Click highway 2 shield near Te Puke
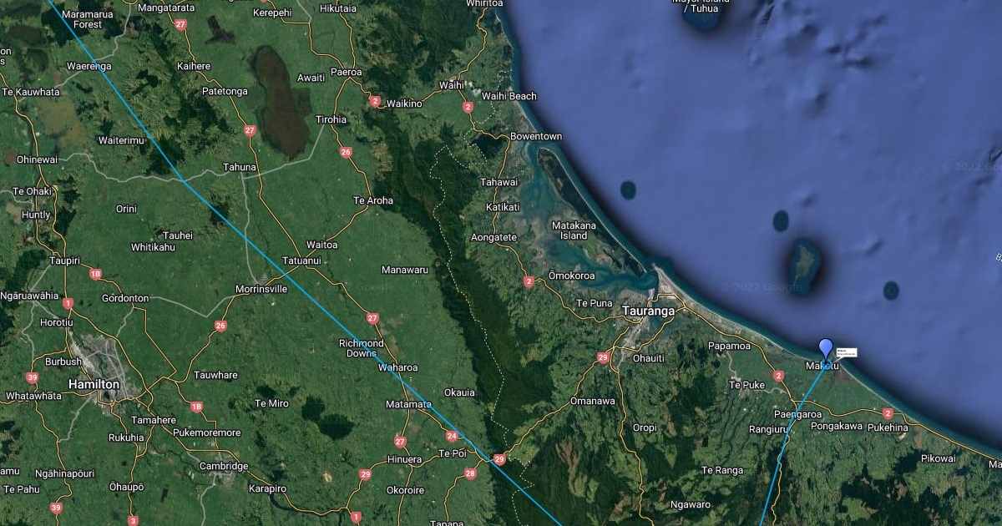Image resolution: width=1002 pixels, height=526 pixels. tap(778, 376)
